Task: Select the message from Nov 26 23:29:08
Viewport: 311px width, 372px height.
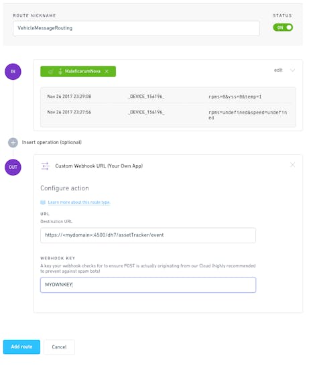Action: coord(168,97)
